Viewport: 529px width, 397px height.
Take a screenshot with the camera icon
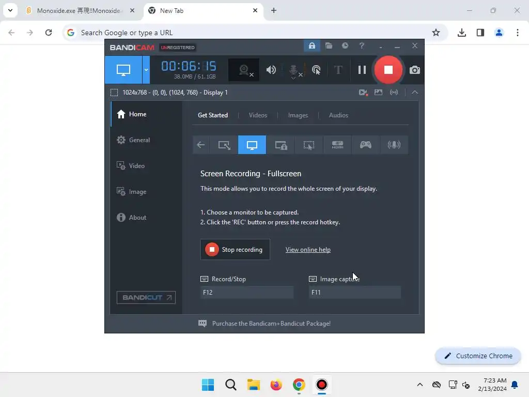[x=415, y=70]
